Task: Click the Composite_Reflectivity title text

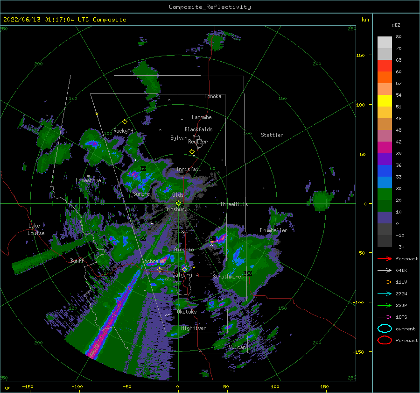Action: [210, 7]
